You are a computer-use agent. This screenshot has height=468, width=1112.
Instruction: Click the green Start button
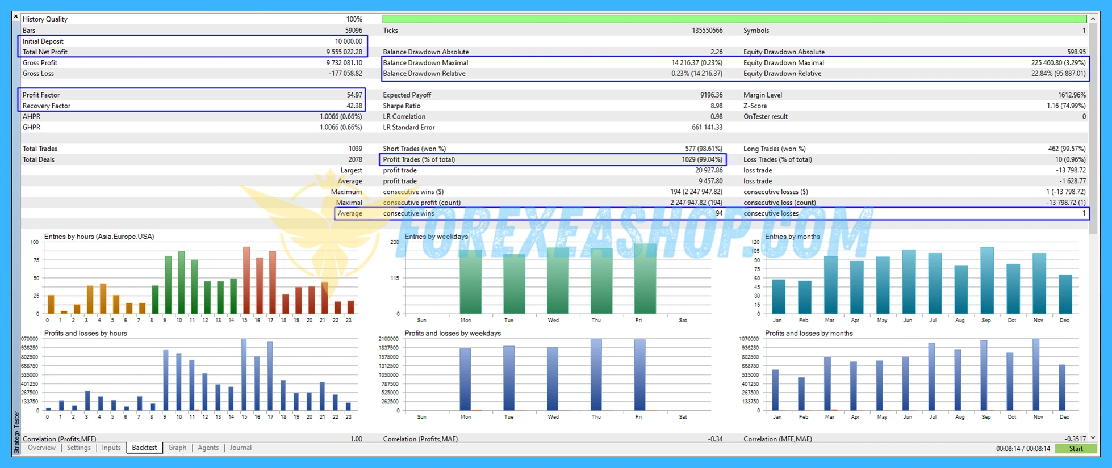pyautogui.click(x=1076, y=449)
